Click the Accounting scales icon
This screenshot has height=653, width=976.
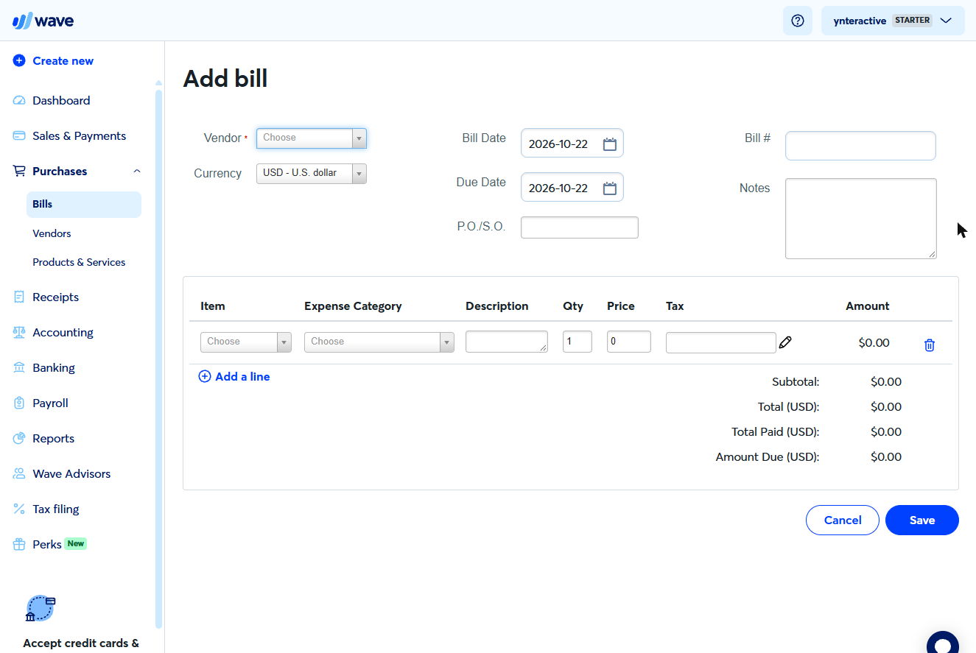(x=19, y=333)
